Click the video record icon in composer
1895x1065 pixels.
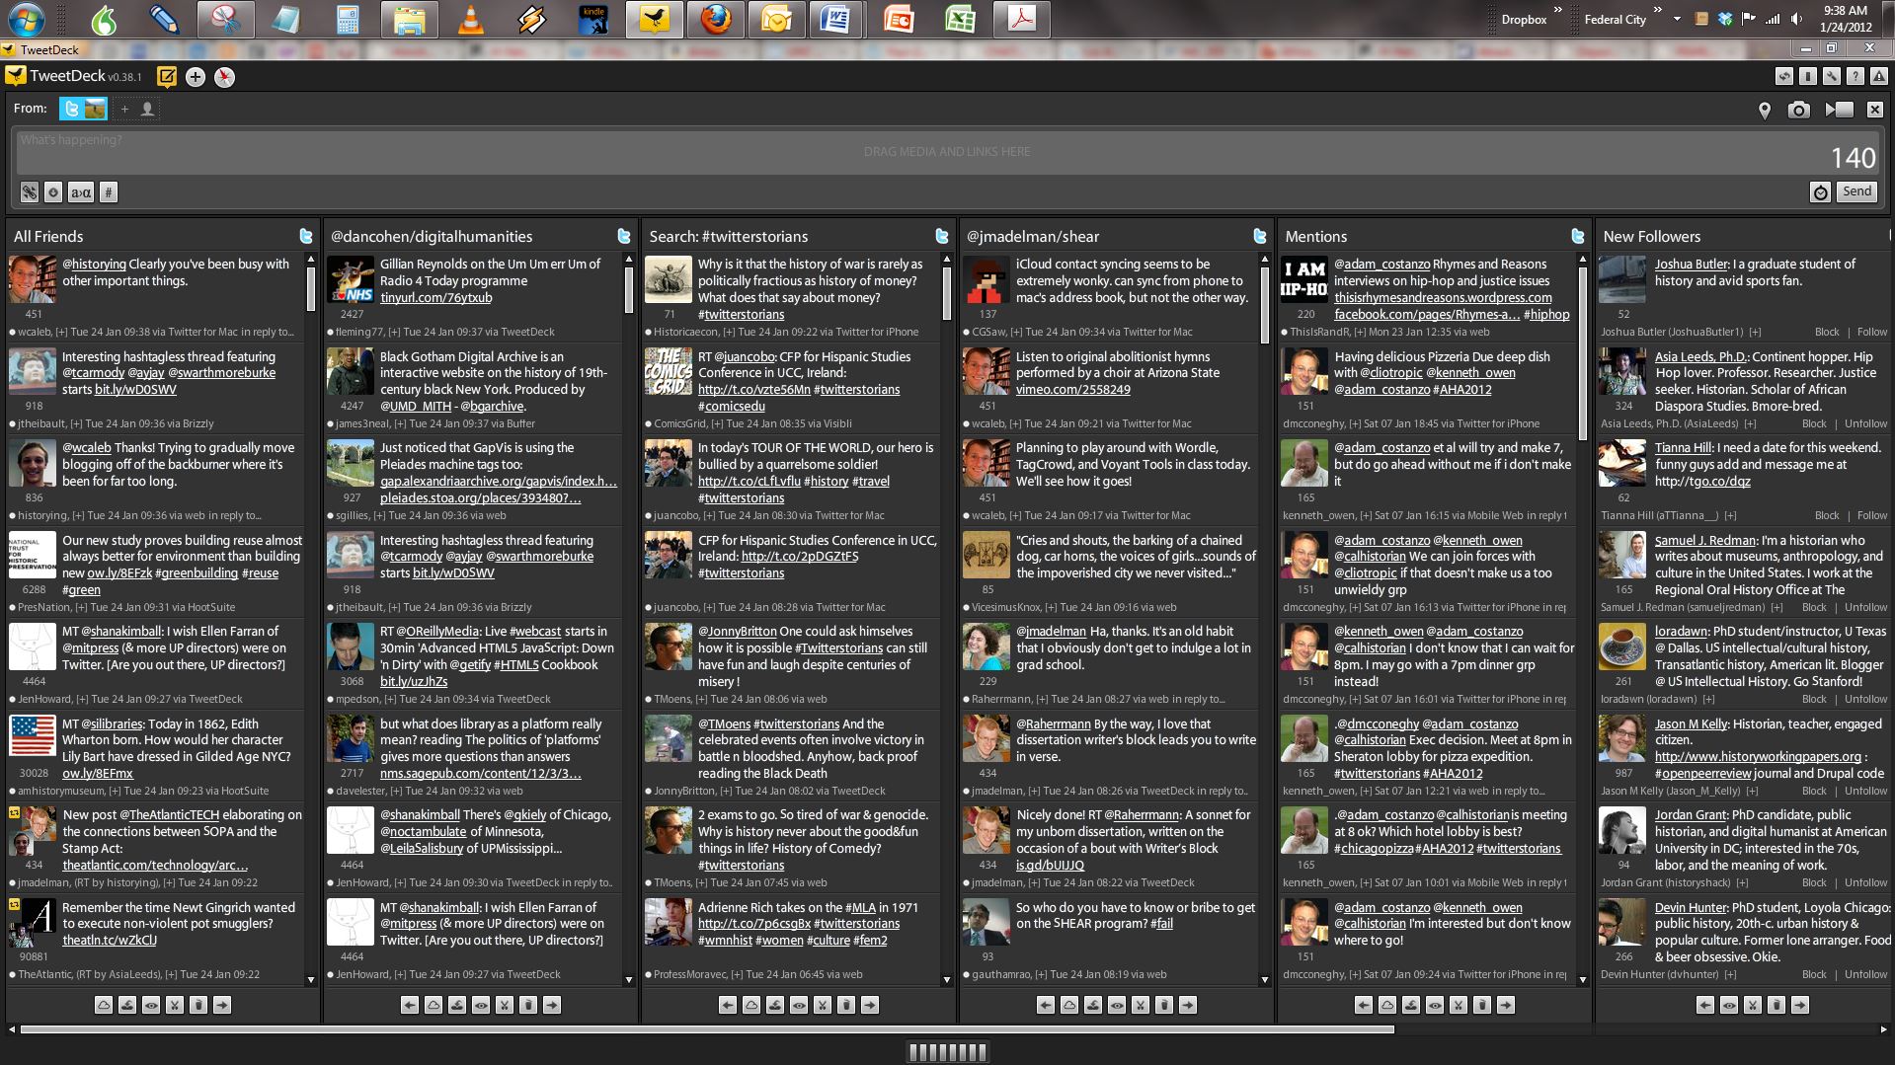tap(1839, 110)
